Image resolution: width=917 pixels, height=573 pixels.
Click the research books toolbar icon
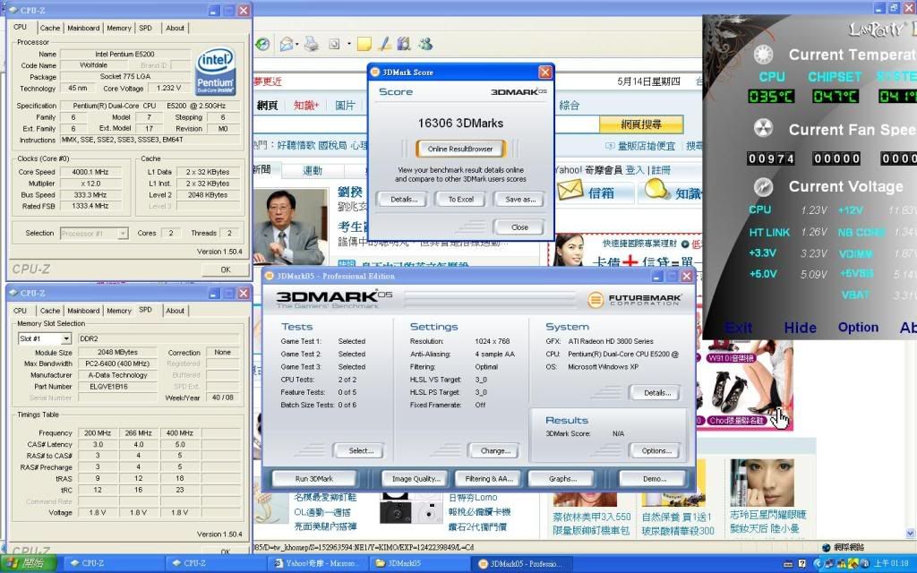[x=404, y=44]
